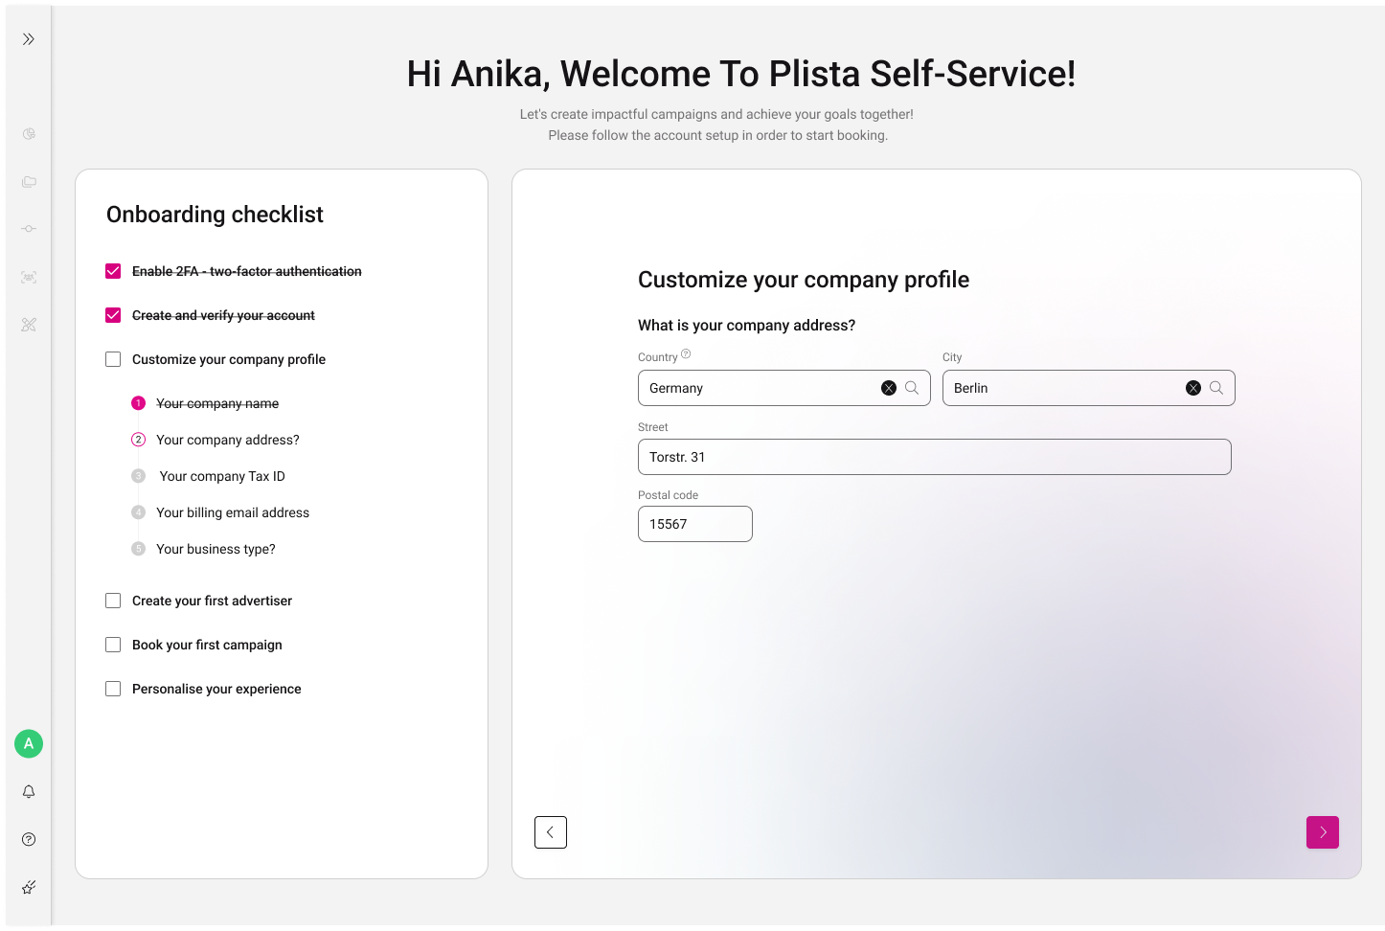
Task: Select step 4 Your billing email address
Action: [x=220, y=512]
